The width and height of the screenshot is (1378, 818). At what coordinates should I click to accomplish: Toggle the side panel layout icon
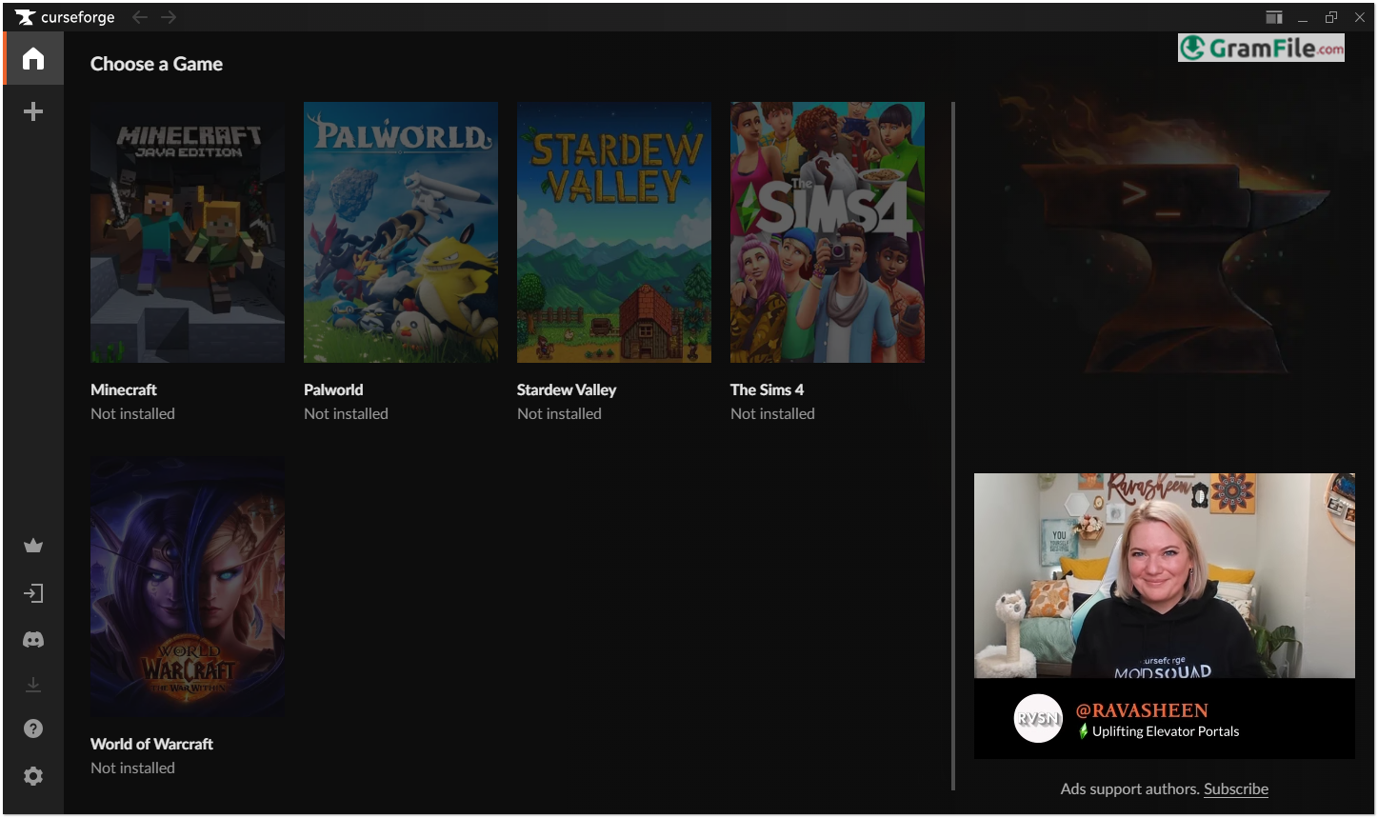pyautogui.click(x=1273, y=17)
